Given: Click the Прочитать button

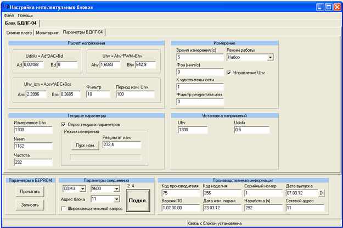Looking at the screenshot, I should coord(30,192).
